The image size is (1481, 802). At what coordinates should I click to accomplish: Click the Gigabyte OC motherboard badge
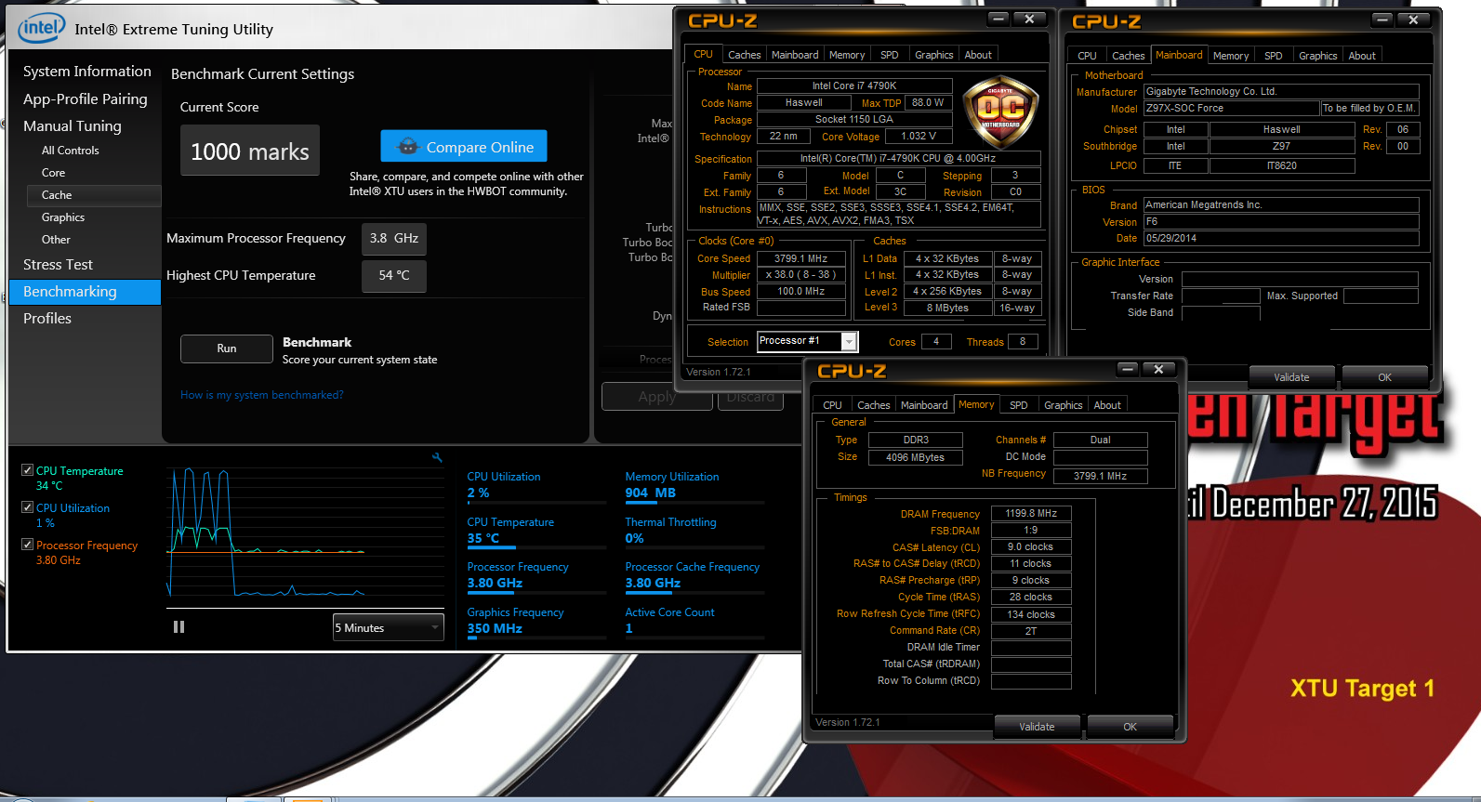(1000, 113)
